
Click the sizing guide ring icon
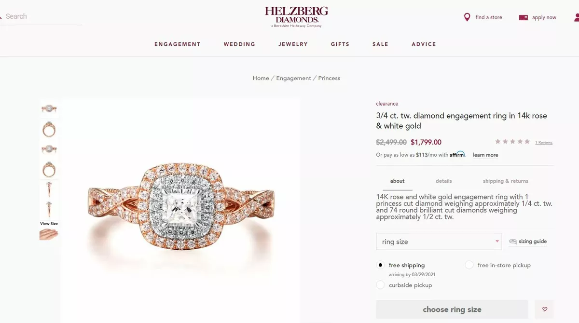click(x=513, y=242)
